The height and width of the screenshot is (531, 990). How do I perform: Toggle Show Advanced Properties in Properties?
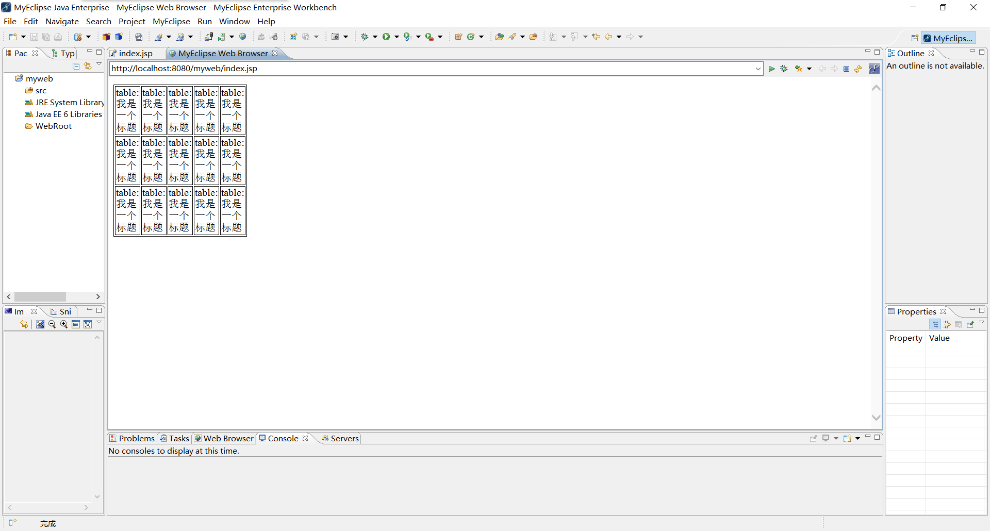point(947,324)
